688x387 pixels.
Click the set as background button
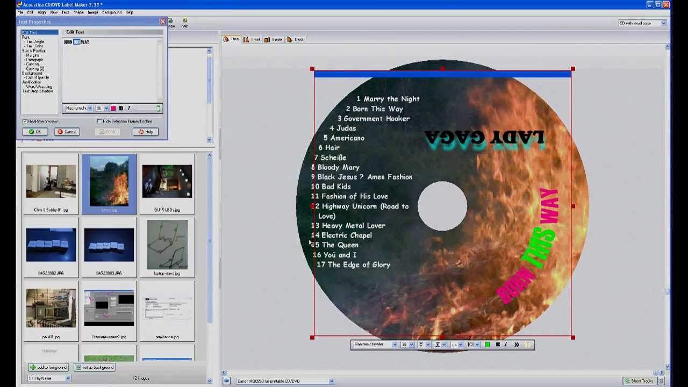[95, 368]
